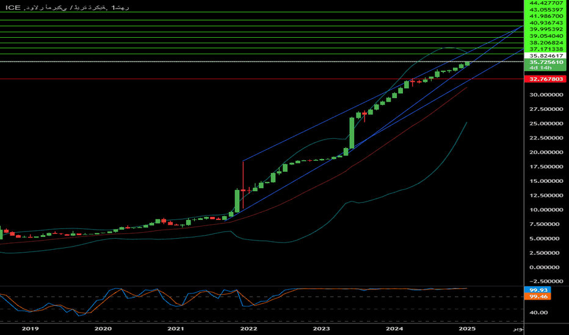Image resolution: width=569 pixels, height=335 pixels.
Task: Select the 39.995392 level label
Action: 546,29
